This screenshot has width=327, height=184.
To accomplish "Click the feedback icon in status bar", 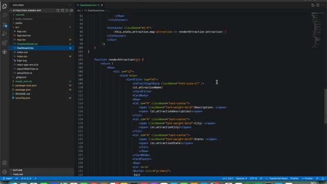I will pyautogui.click(x=317, y=178).
